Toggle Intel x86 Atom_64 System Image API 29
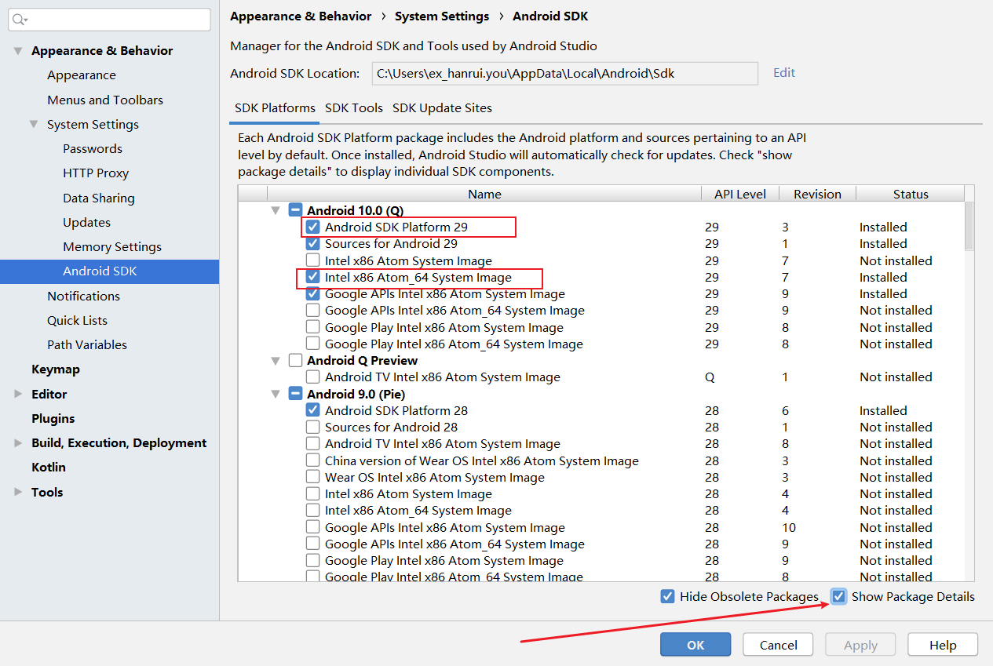The height and width of the screenshot is (666, 993). [x=313, y=277]
